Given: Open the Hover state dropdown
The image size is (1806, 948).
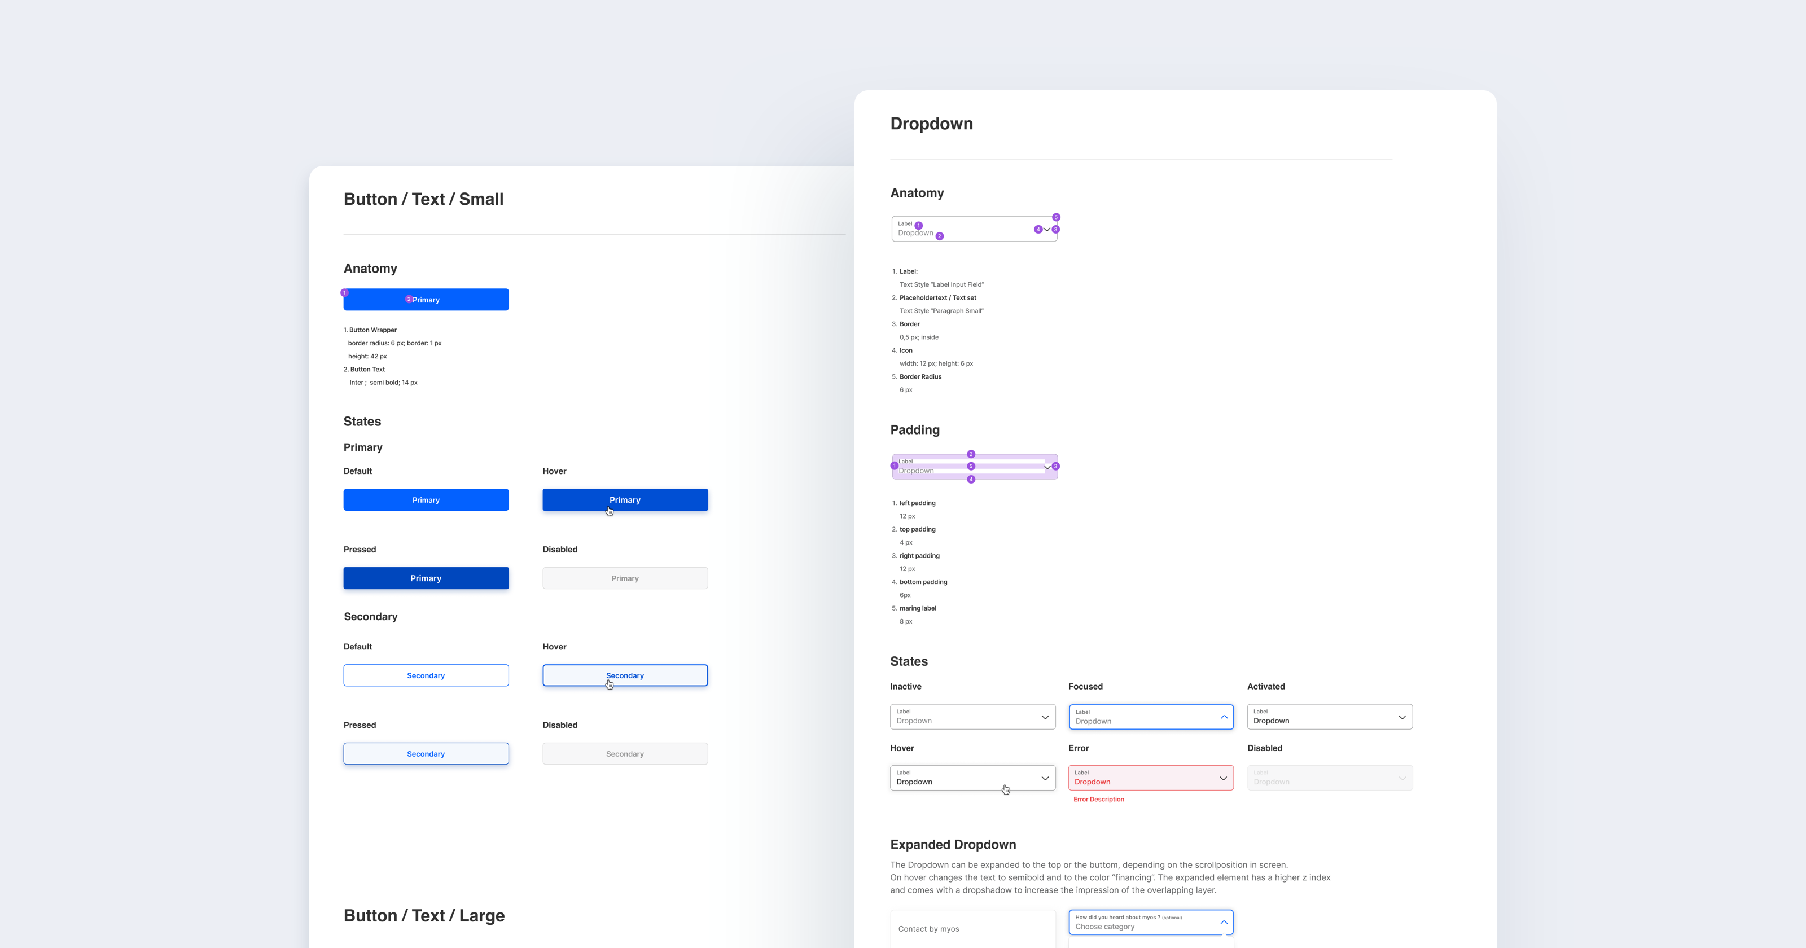Looking at the screenshot, I should tap(972, 778).
